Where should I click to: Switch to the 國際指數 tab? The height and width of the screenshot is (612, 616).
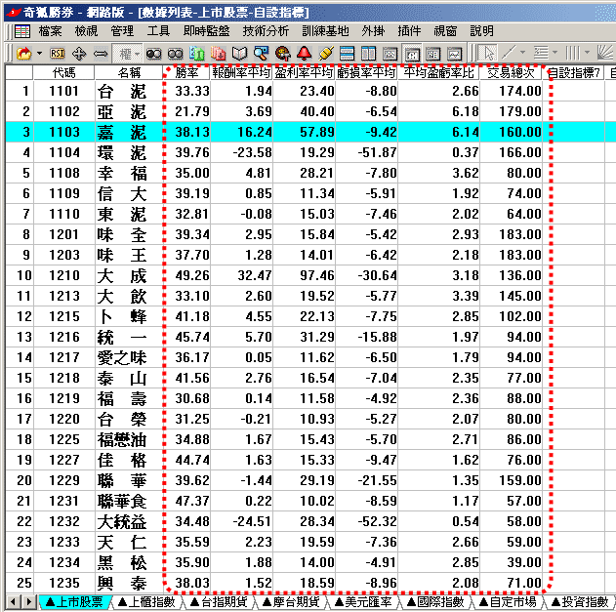pyautogui.click(x=435, y=602)
